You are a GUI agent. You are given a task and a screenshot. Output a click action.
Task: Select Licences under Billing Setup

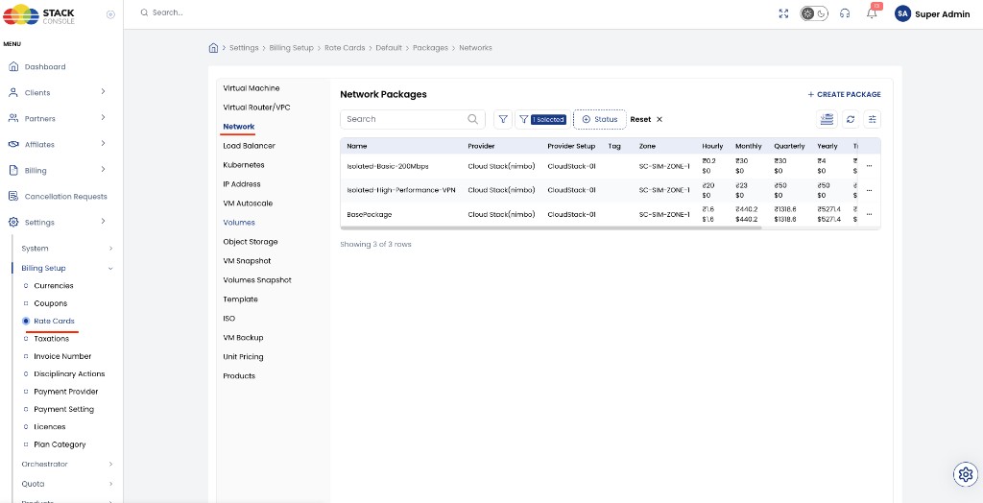click(50, 426)
